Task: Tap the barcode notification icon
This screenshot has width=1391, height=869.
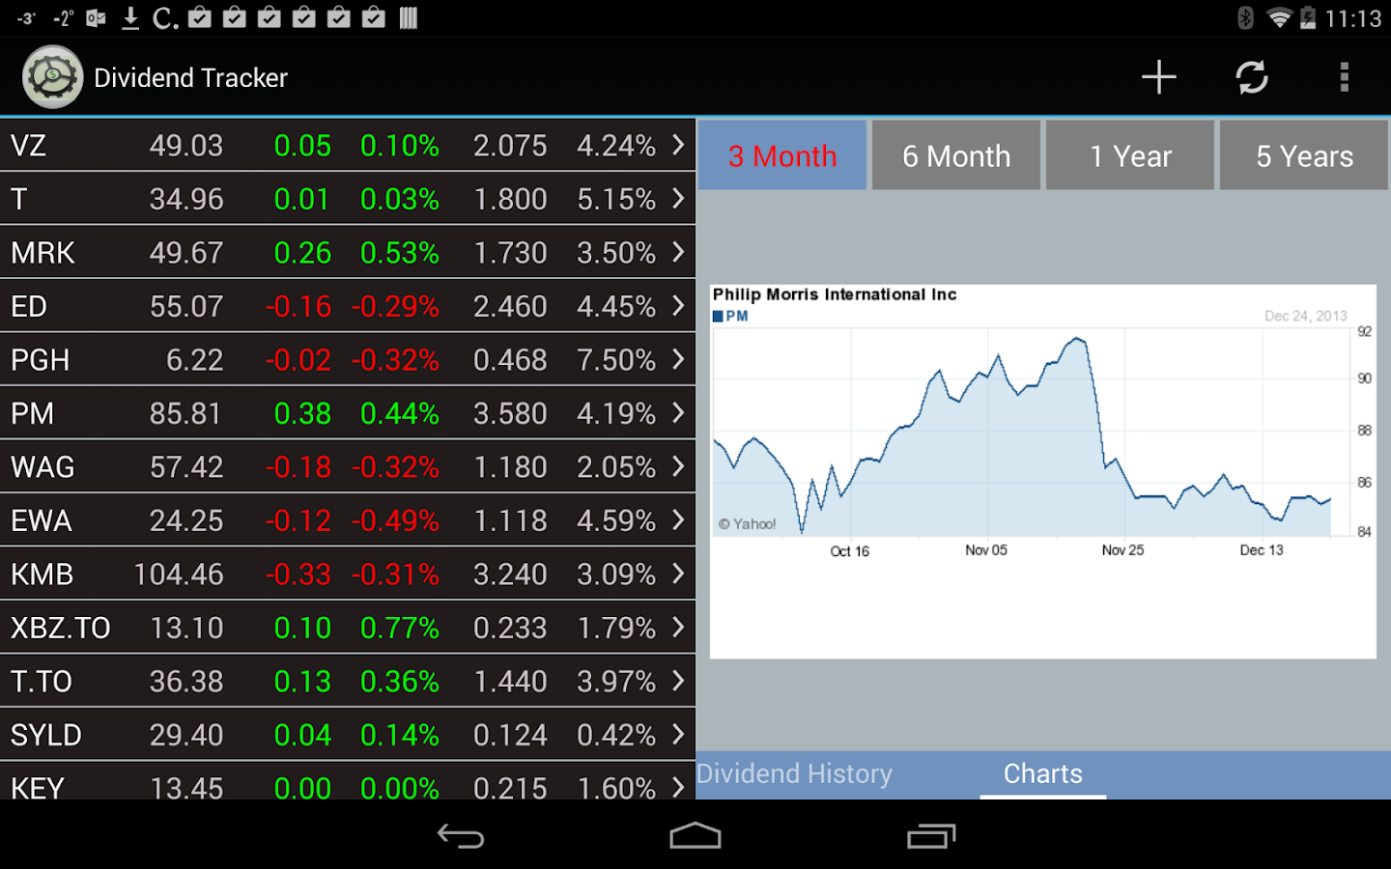Action: (409, 17)
